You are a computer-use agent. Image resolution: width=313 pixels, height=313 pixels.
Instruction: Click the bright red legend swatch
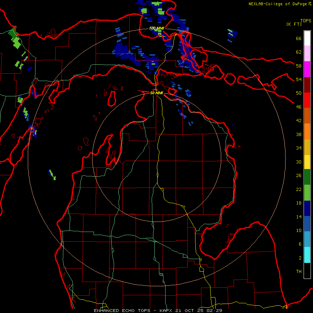coord(307,100)
